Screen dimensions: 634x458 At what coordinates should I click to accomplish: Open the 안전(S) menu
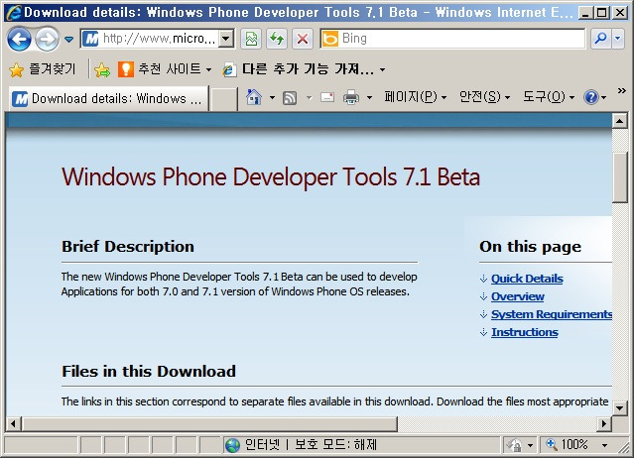(x=484, y=97)
